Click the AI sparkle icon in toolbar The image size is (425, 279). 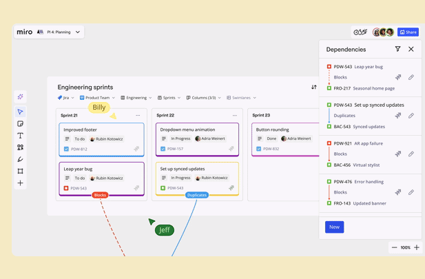point(21,97)
